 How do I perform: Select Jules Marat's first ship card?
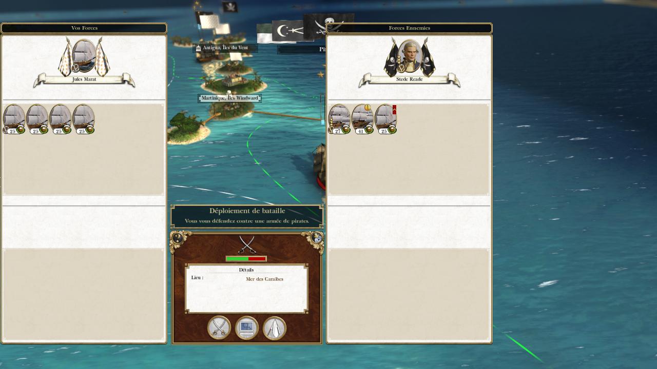[x=14, y=119]
